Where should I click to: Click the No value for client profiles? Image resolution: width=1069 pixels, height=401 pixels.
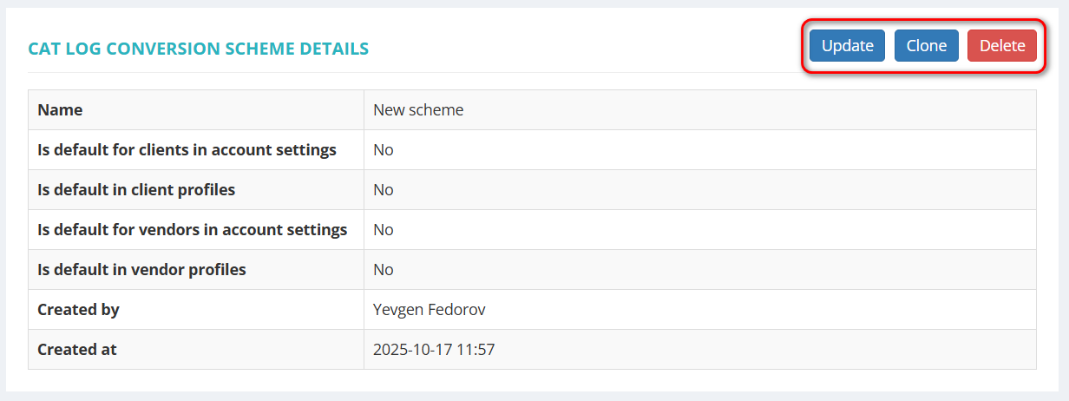point(384,190)
